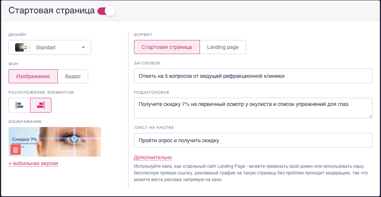Select Изображение as the background type
Viewport: 381px width, 197px height.
[33, 76]
